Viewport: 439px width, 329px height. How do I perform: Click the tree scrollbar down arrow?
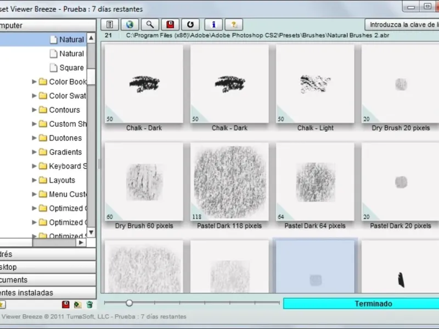[91, 232]
